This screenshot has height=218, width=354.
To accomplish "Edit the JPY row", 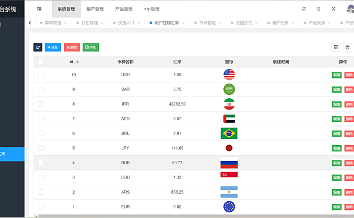I will pyautogui.click(x=336, y=148).
